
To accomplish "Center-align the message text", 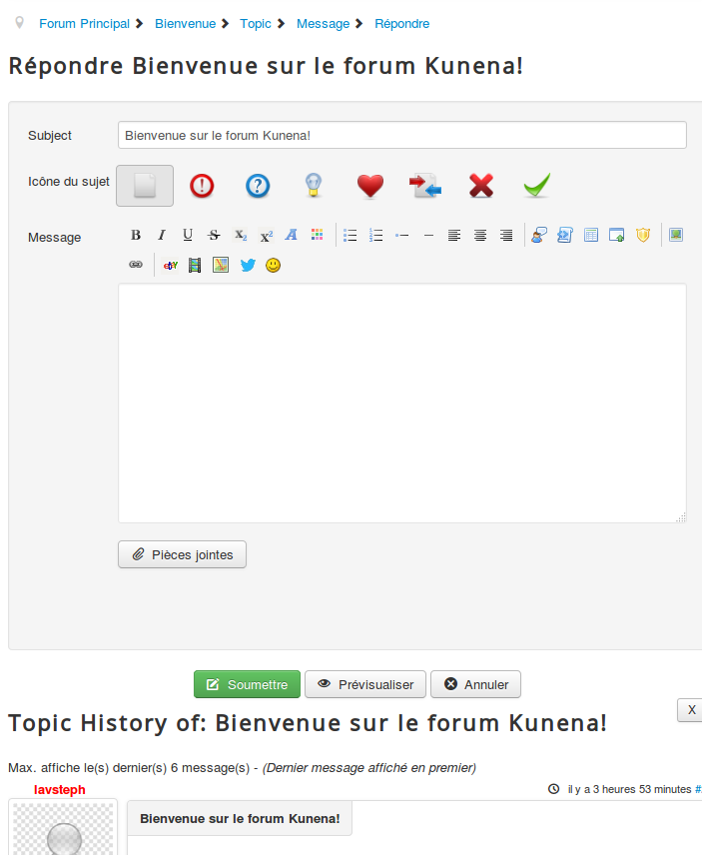I will click(x=480, y=235).
